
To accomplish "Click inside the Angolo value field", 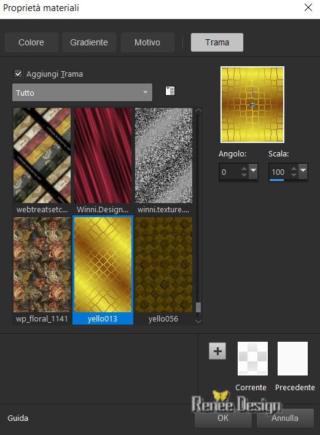I will click(230, 172).
